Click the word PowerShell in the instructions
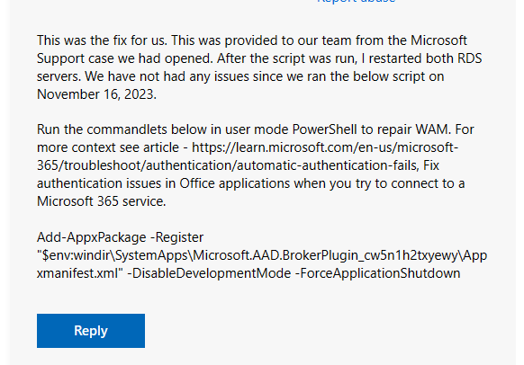The width and height of the screenshot is (524, 365). click(324, 129)
